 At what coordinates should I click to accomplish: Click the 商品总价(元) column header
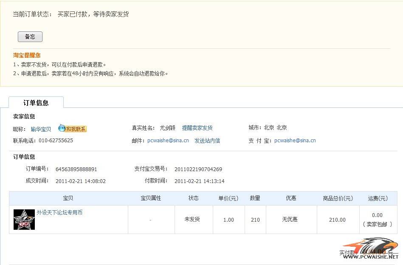[338, 198]
